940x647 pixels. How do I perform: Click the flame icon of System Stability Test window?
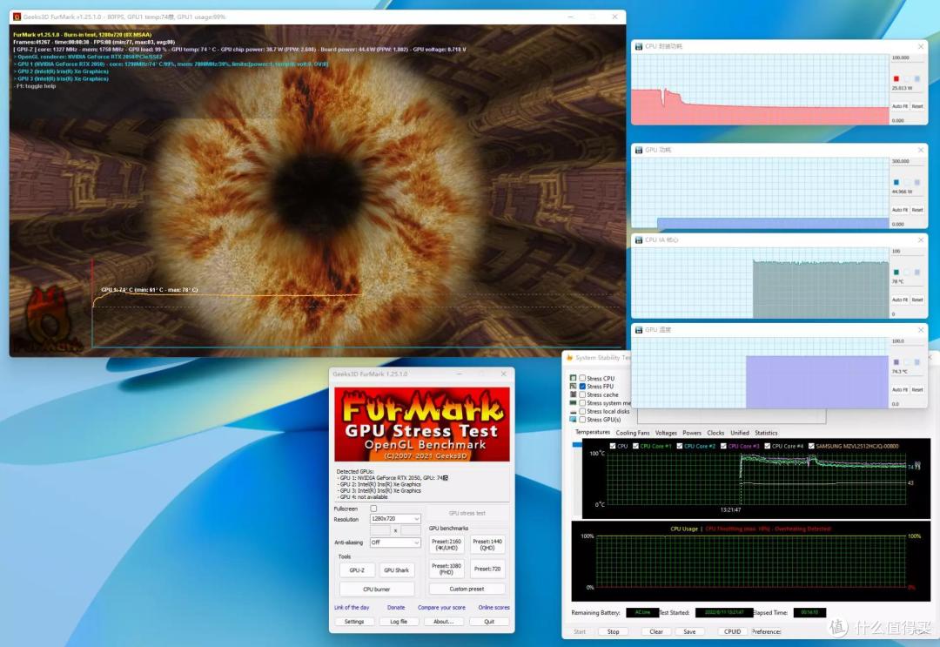pyautogui.click(x=569, y=358)
